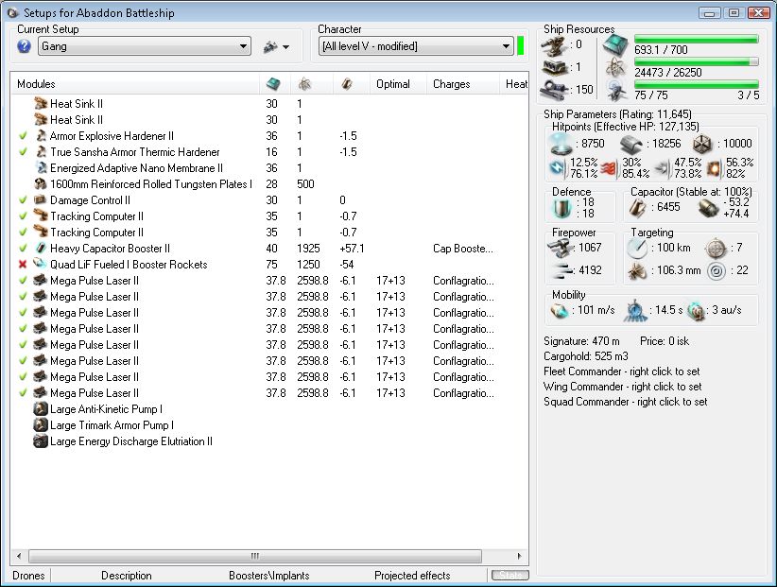Click the Heat column header
This screenshot has height=587, width=777.
point(516,84)
